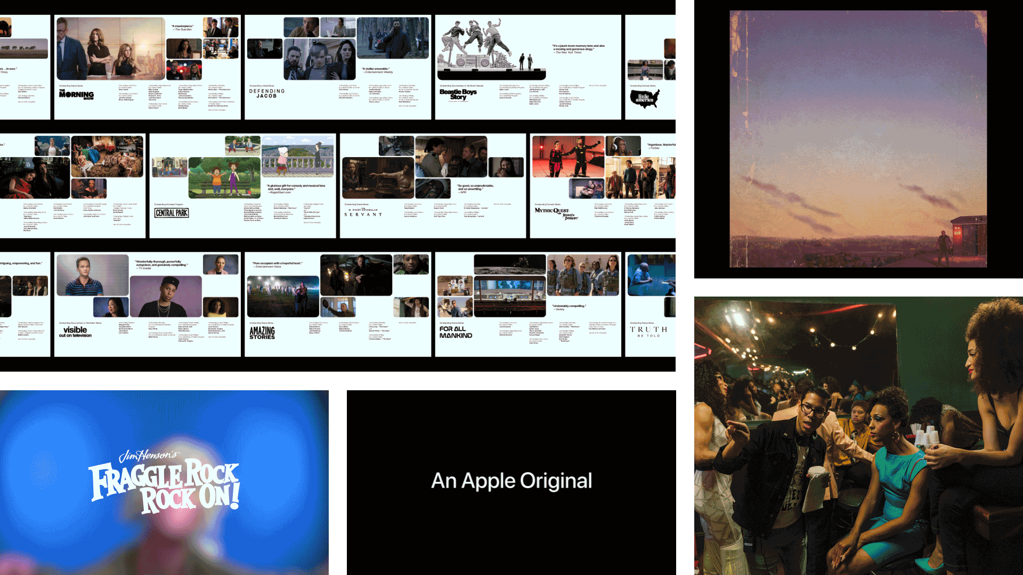Select the "Undeniably compelling." Variety quote
The image size is (1023, 575).
tap(569, 307)
